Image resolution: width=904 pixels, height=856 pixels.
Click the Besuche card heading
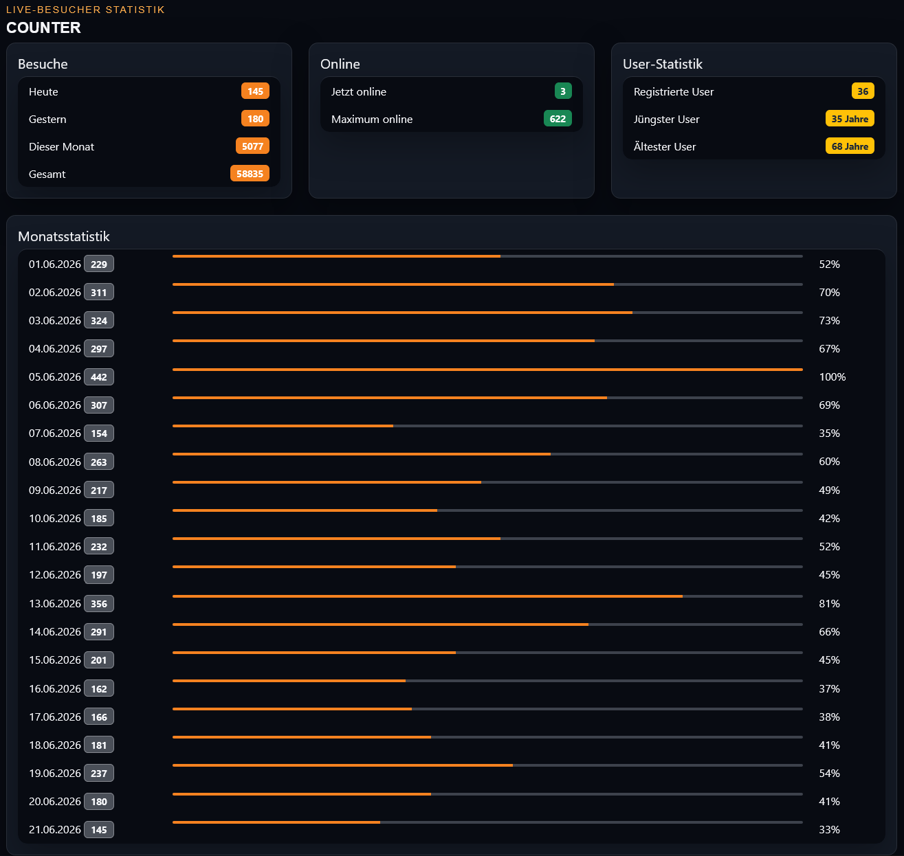coord(43,64)
